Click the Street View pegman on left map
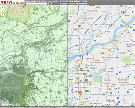The image size is (135, 108). [x=3, y=14]
